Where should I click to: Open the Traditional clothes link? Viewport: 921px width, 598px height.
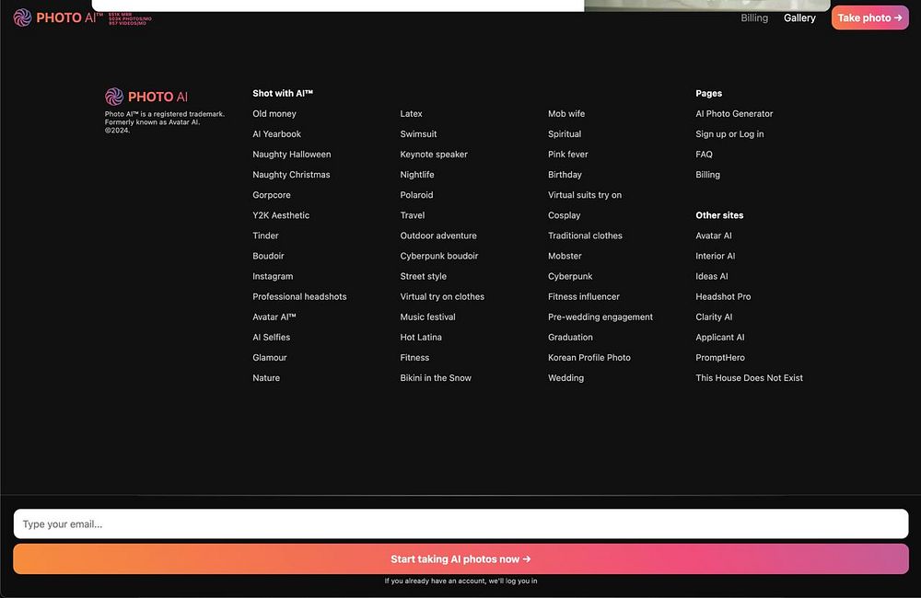pyautogui.click(x=585, y=236)
